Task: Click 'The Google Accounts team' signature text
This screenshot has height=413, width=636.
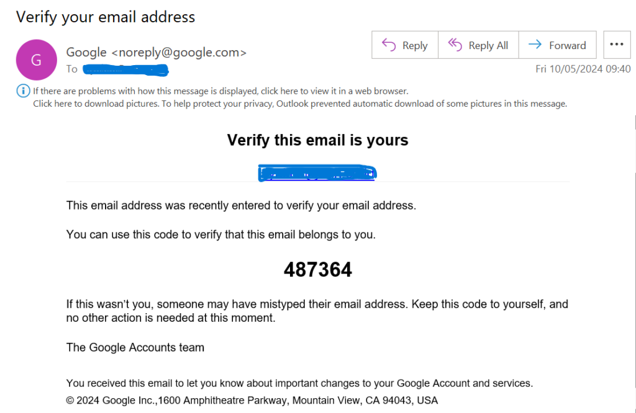Action: [135, 347]
